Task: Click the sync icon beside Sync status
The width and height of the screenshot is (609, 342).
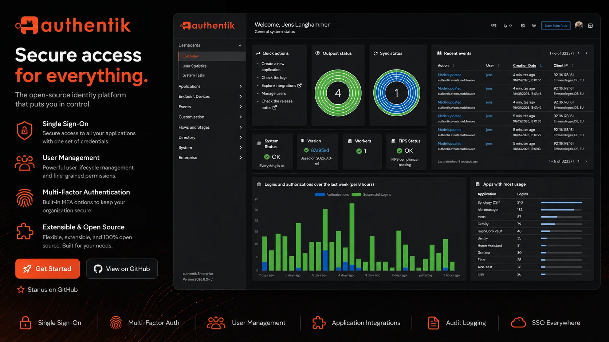Action: point(376,53)
